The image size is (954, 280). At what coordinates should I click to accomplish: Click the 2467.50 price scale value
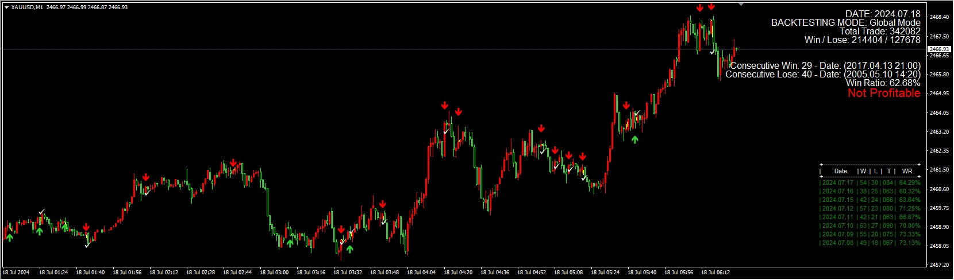coord(939,36)
